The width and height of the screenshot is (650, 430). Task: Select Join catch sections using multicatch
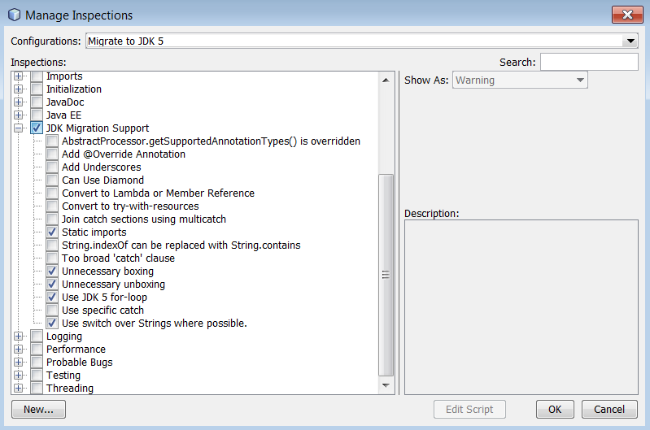pos(144,219)
